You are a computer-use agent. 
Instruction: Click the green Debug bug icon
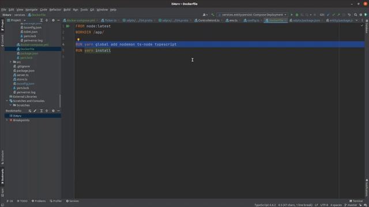tap(297, 15)
